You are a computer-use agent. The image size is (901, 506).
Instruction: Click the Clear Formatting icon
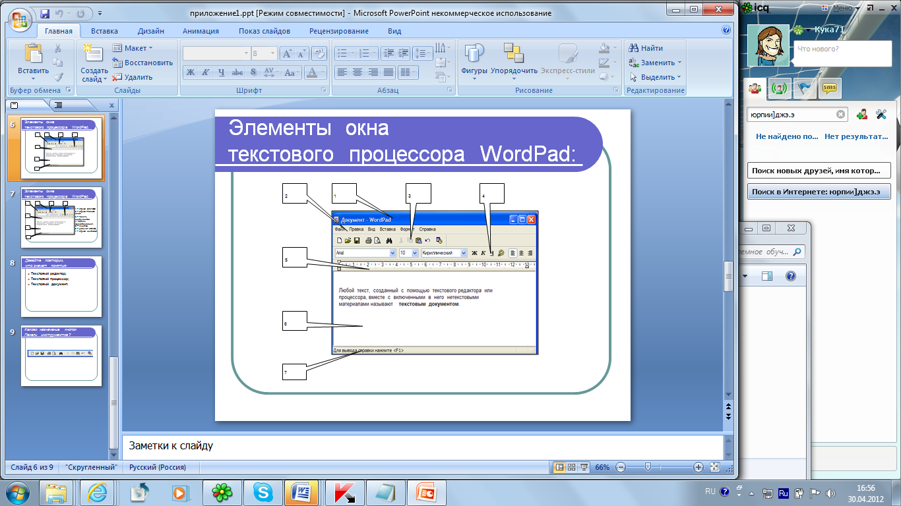coord(319,53)
